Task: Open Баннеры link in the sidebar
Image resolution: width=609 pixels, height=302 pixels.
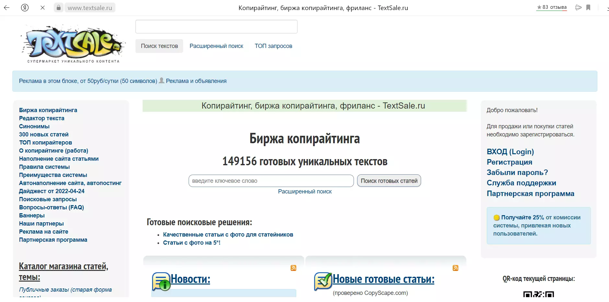Action: (x=32, y=215)
